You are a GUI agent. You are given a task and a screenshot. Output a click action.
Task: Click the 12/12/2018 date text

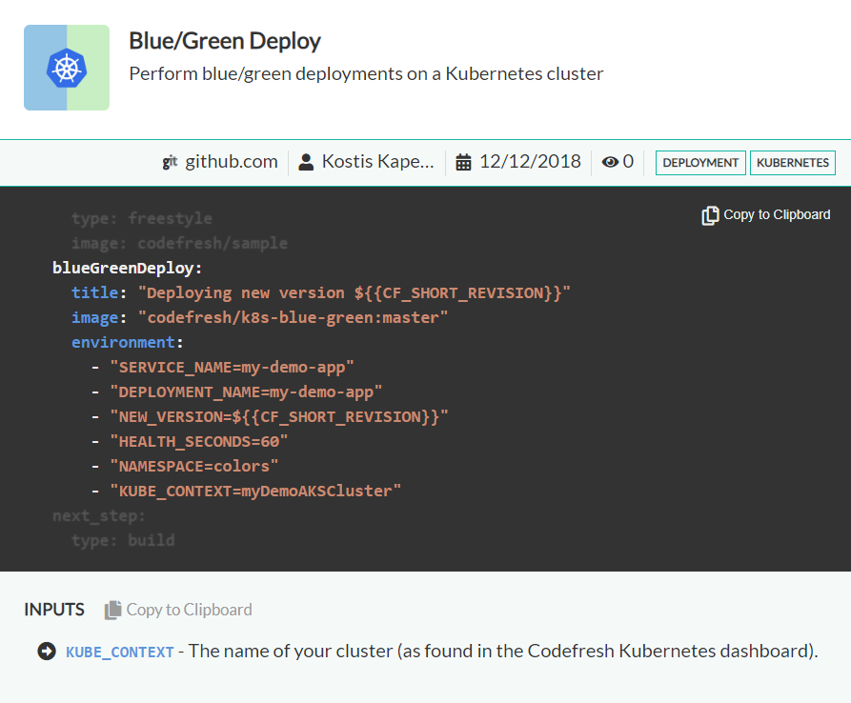click(530, 162)
